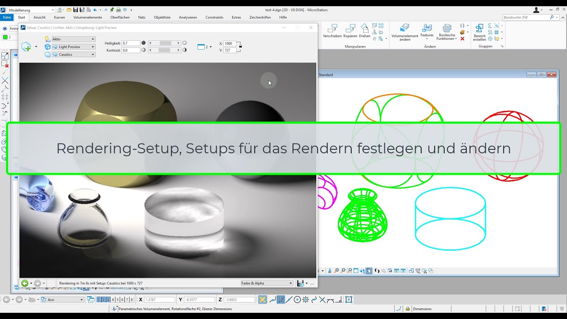
Task: Click the right arrow of the Helligkeit slider
Action: (x=179, y=43)
